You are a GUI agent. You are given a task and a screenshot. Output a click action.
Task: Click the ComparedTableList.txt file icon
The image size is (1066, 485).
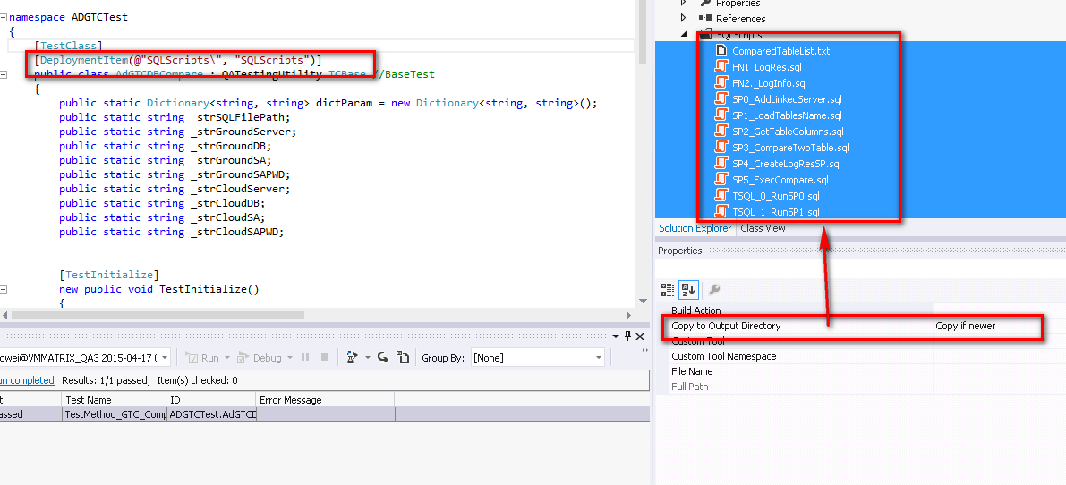[x=722, y=51]
